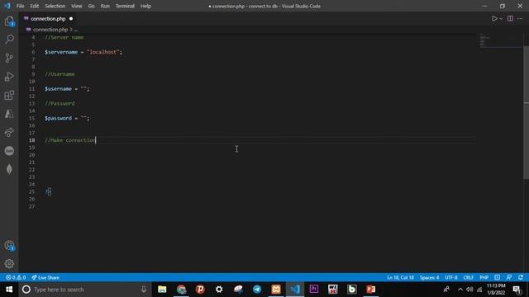Open Source Control view
The width and height of the screenshot is (529, 297).
pos(9,58)
